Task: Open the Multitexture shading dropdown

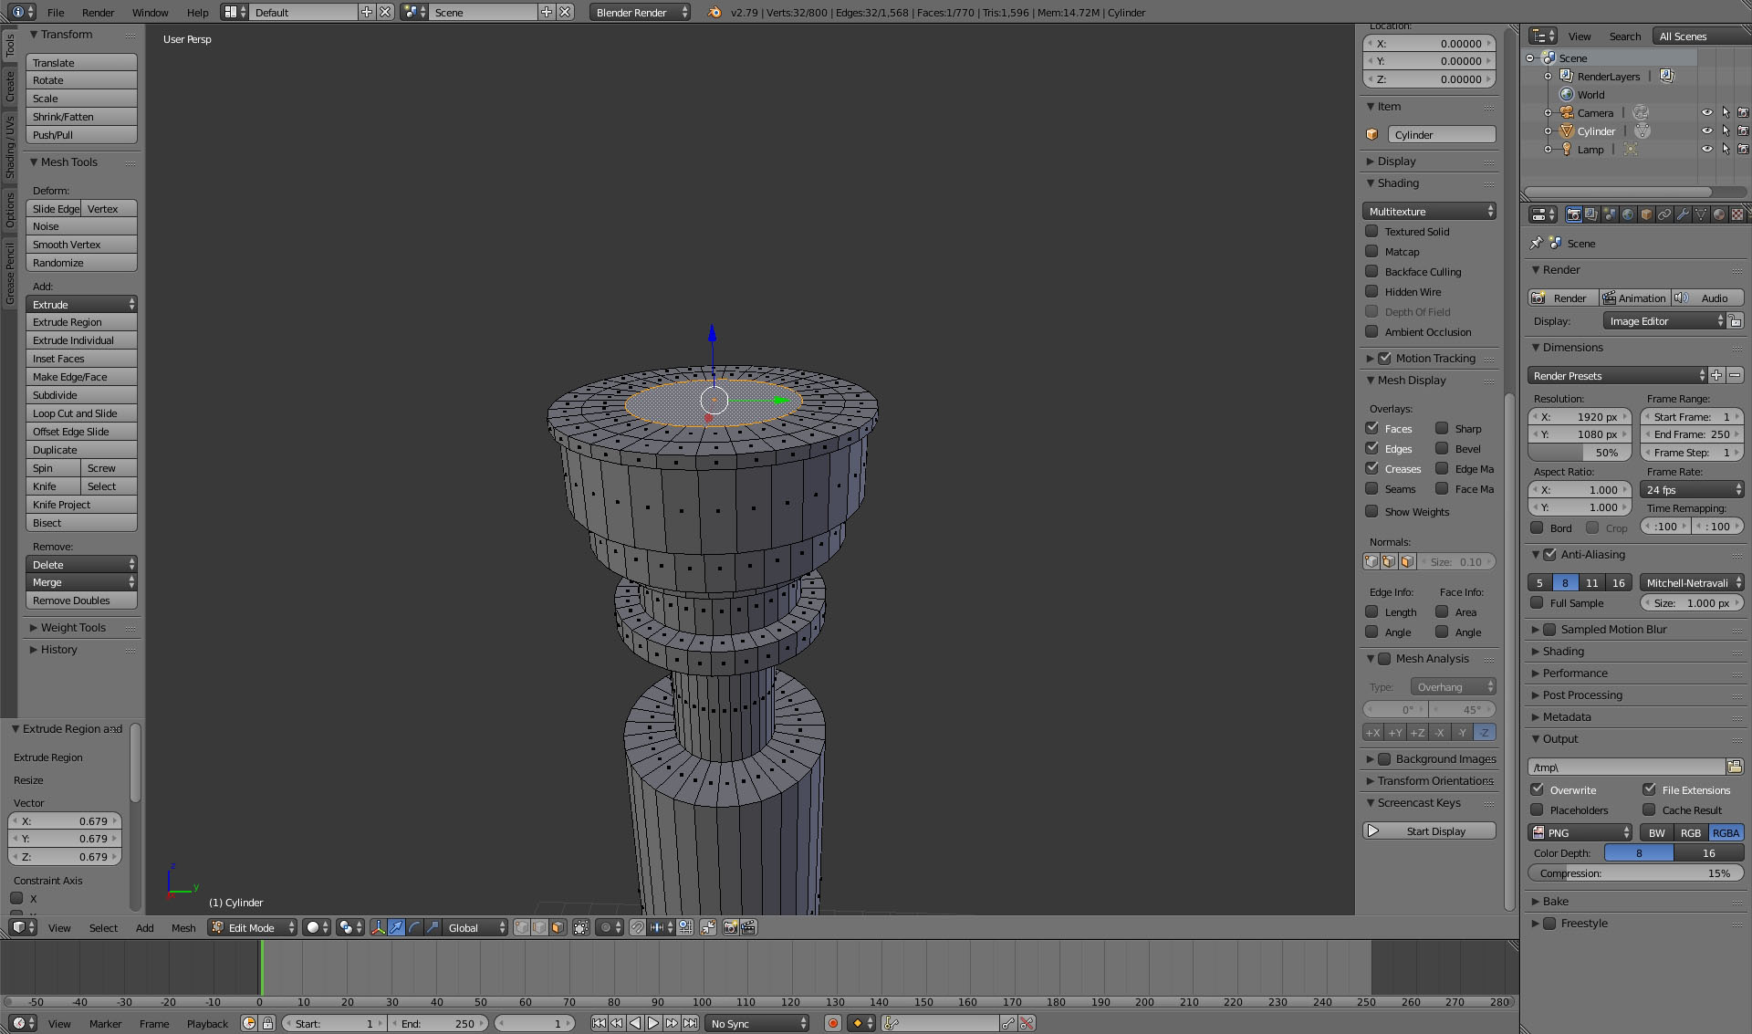Action: [1429, 211]
